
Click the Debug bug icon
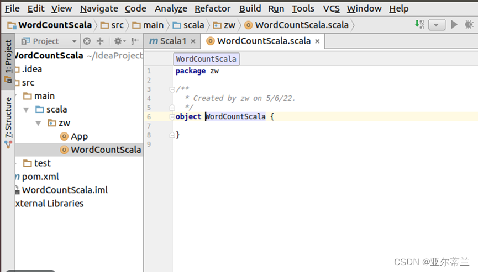tap(469, 25)
